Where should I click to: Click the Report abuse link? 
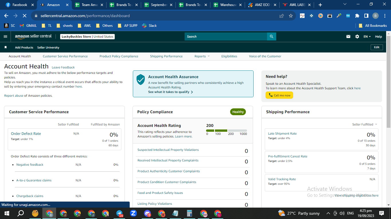click(x=14, y=96)
